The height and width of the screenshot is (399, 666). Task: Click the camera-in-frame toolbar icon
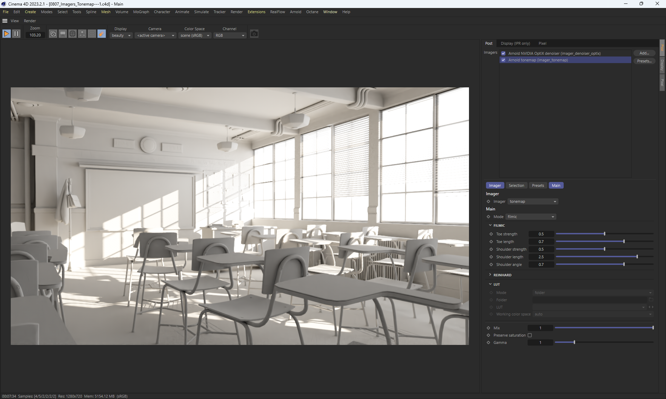53,34
